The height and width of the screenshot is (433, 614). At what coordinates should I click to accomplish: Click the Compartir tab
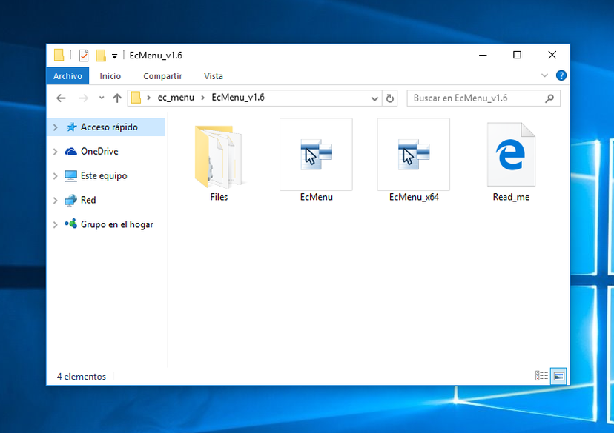coord(162,76)
